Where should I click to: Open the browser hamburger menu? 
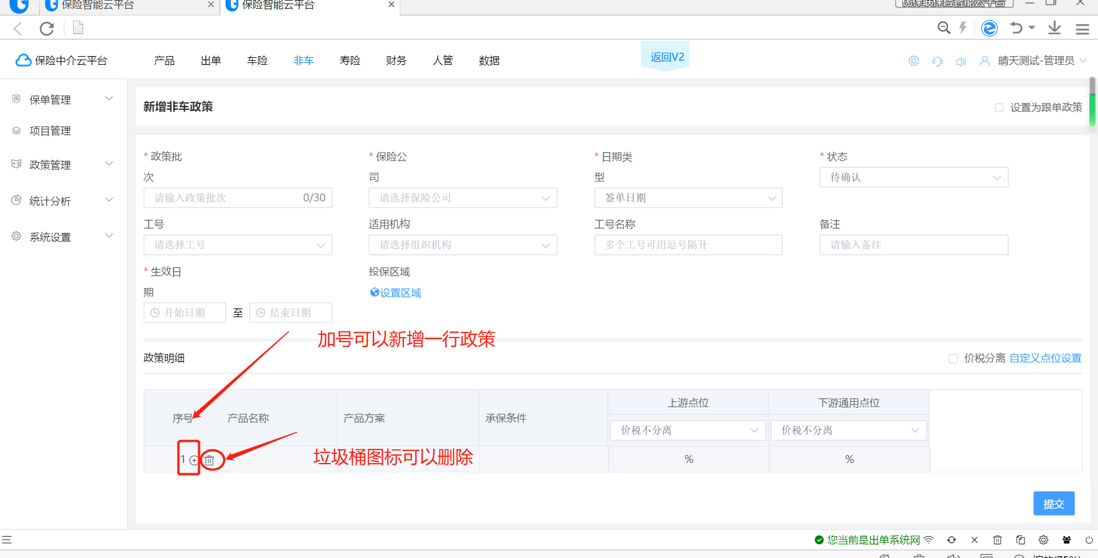pos(1082,29)
